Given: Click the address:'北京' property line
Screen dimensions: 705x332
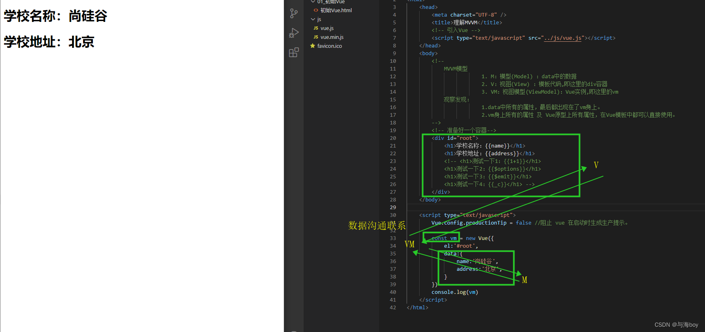Looking at the screenshot, I should pos(479,269).
